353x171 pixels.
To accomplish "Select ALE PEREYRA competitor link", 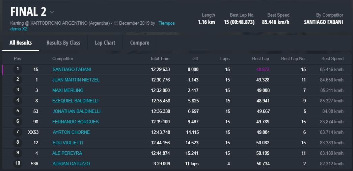I will click(x=67, y=153).
